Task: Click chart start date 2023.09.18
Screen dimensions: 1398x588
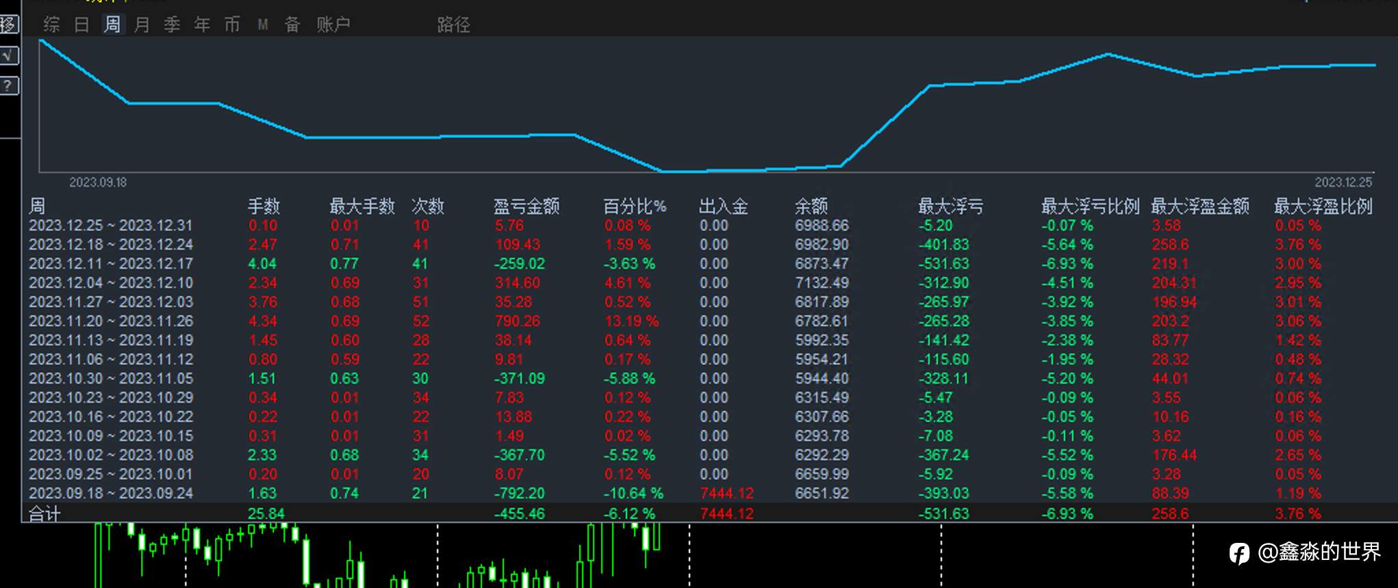Action: click(98, 183)
